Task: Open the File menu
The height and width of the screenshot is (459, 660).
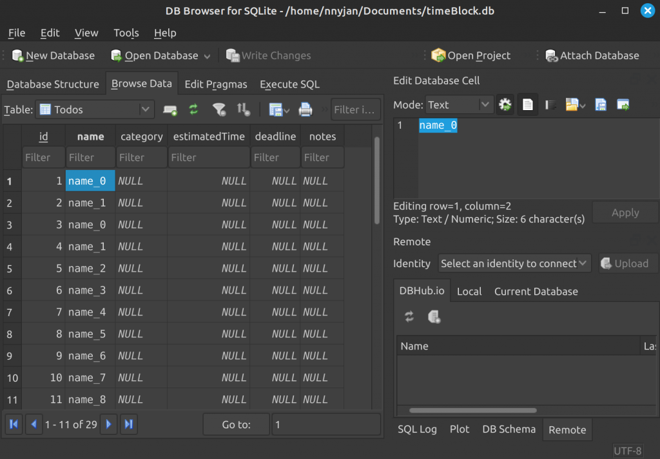Action: coord(16,33)
